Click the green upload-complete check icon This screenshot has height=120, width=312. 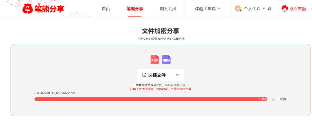pyautogui.click(x=273, y=99)
